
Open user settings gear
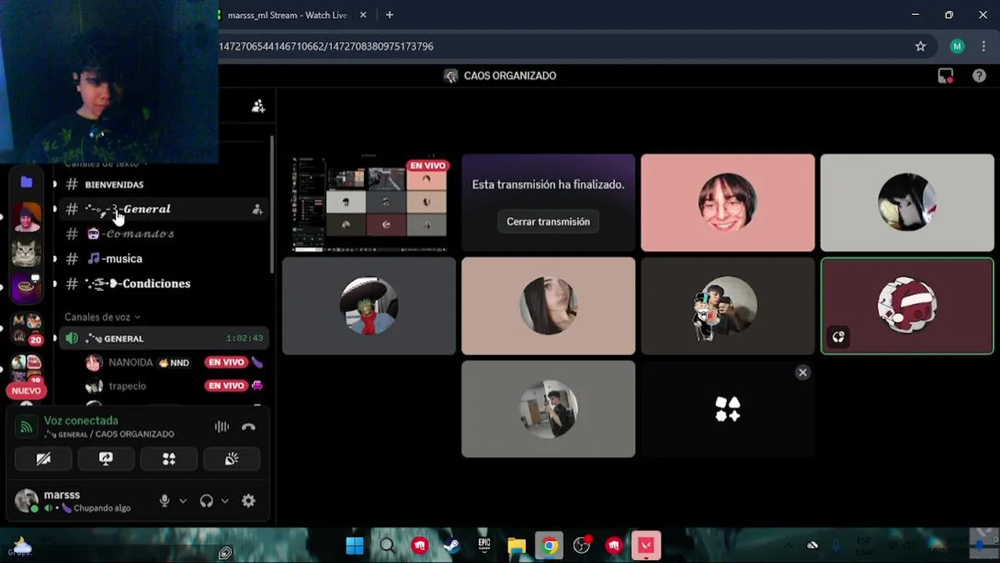pos(248,501)
